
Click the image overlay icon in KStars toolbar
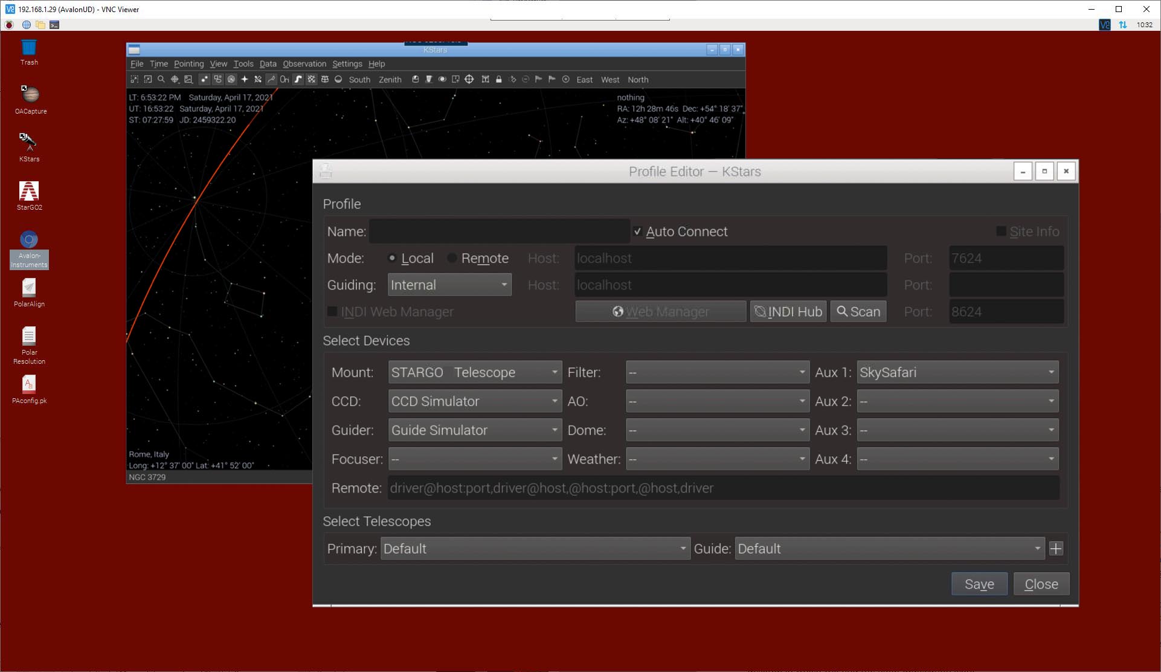pos(188,79)
